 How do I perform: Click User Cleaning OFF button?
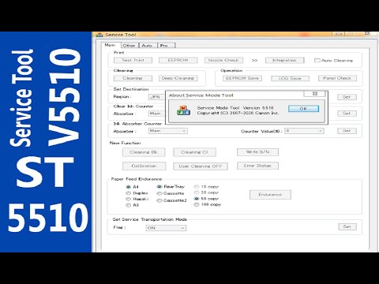(201, 166)
